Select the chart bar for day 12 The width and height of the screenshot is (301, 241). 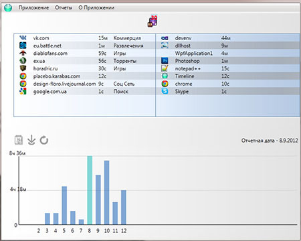coord(124,208)
